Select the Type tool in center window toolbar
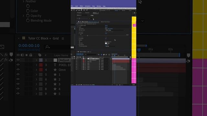207x116 pixels. [74, 10]
